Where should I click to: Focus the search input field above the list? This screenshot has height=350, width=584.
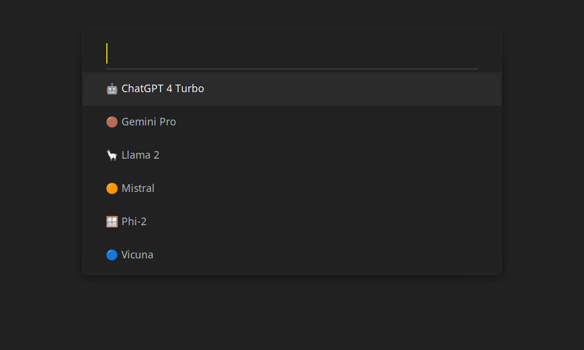[x=292, y=54]
